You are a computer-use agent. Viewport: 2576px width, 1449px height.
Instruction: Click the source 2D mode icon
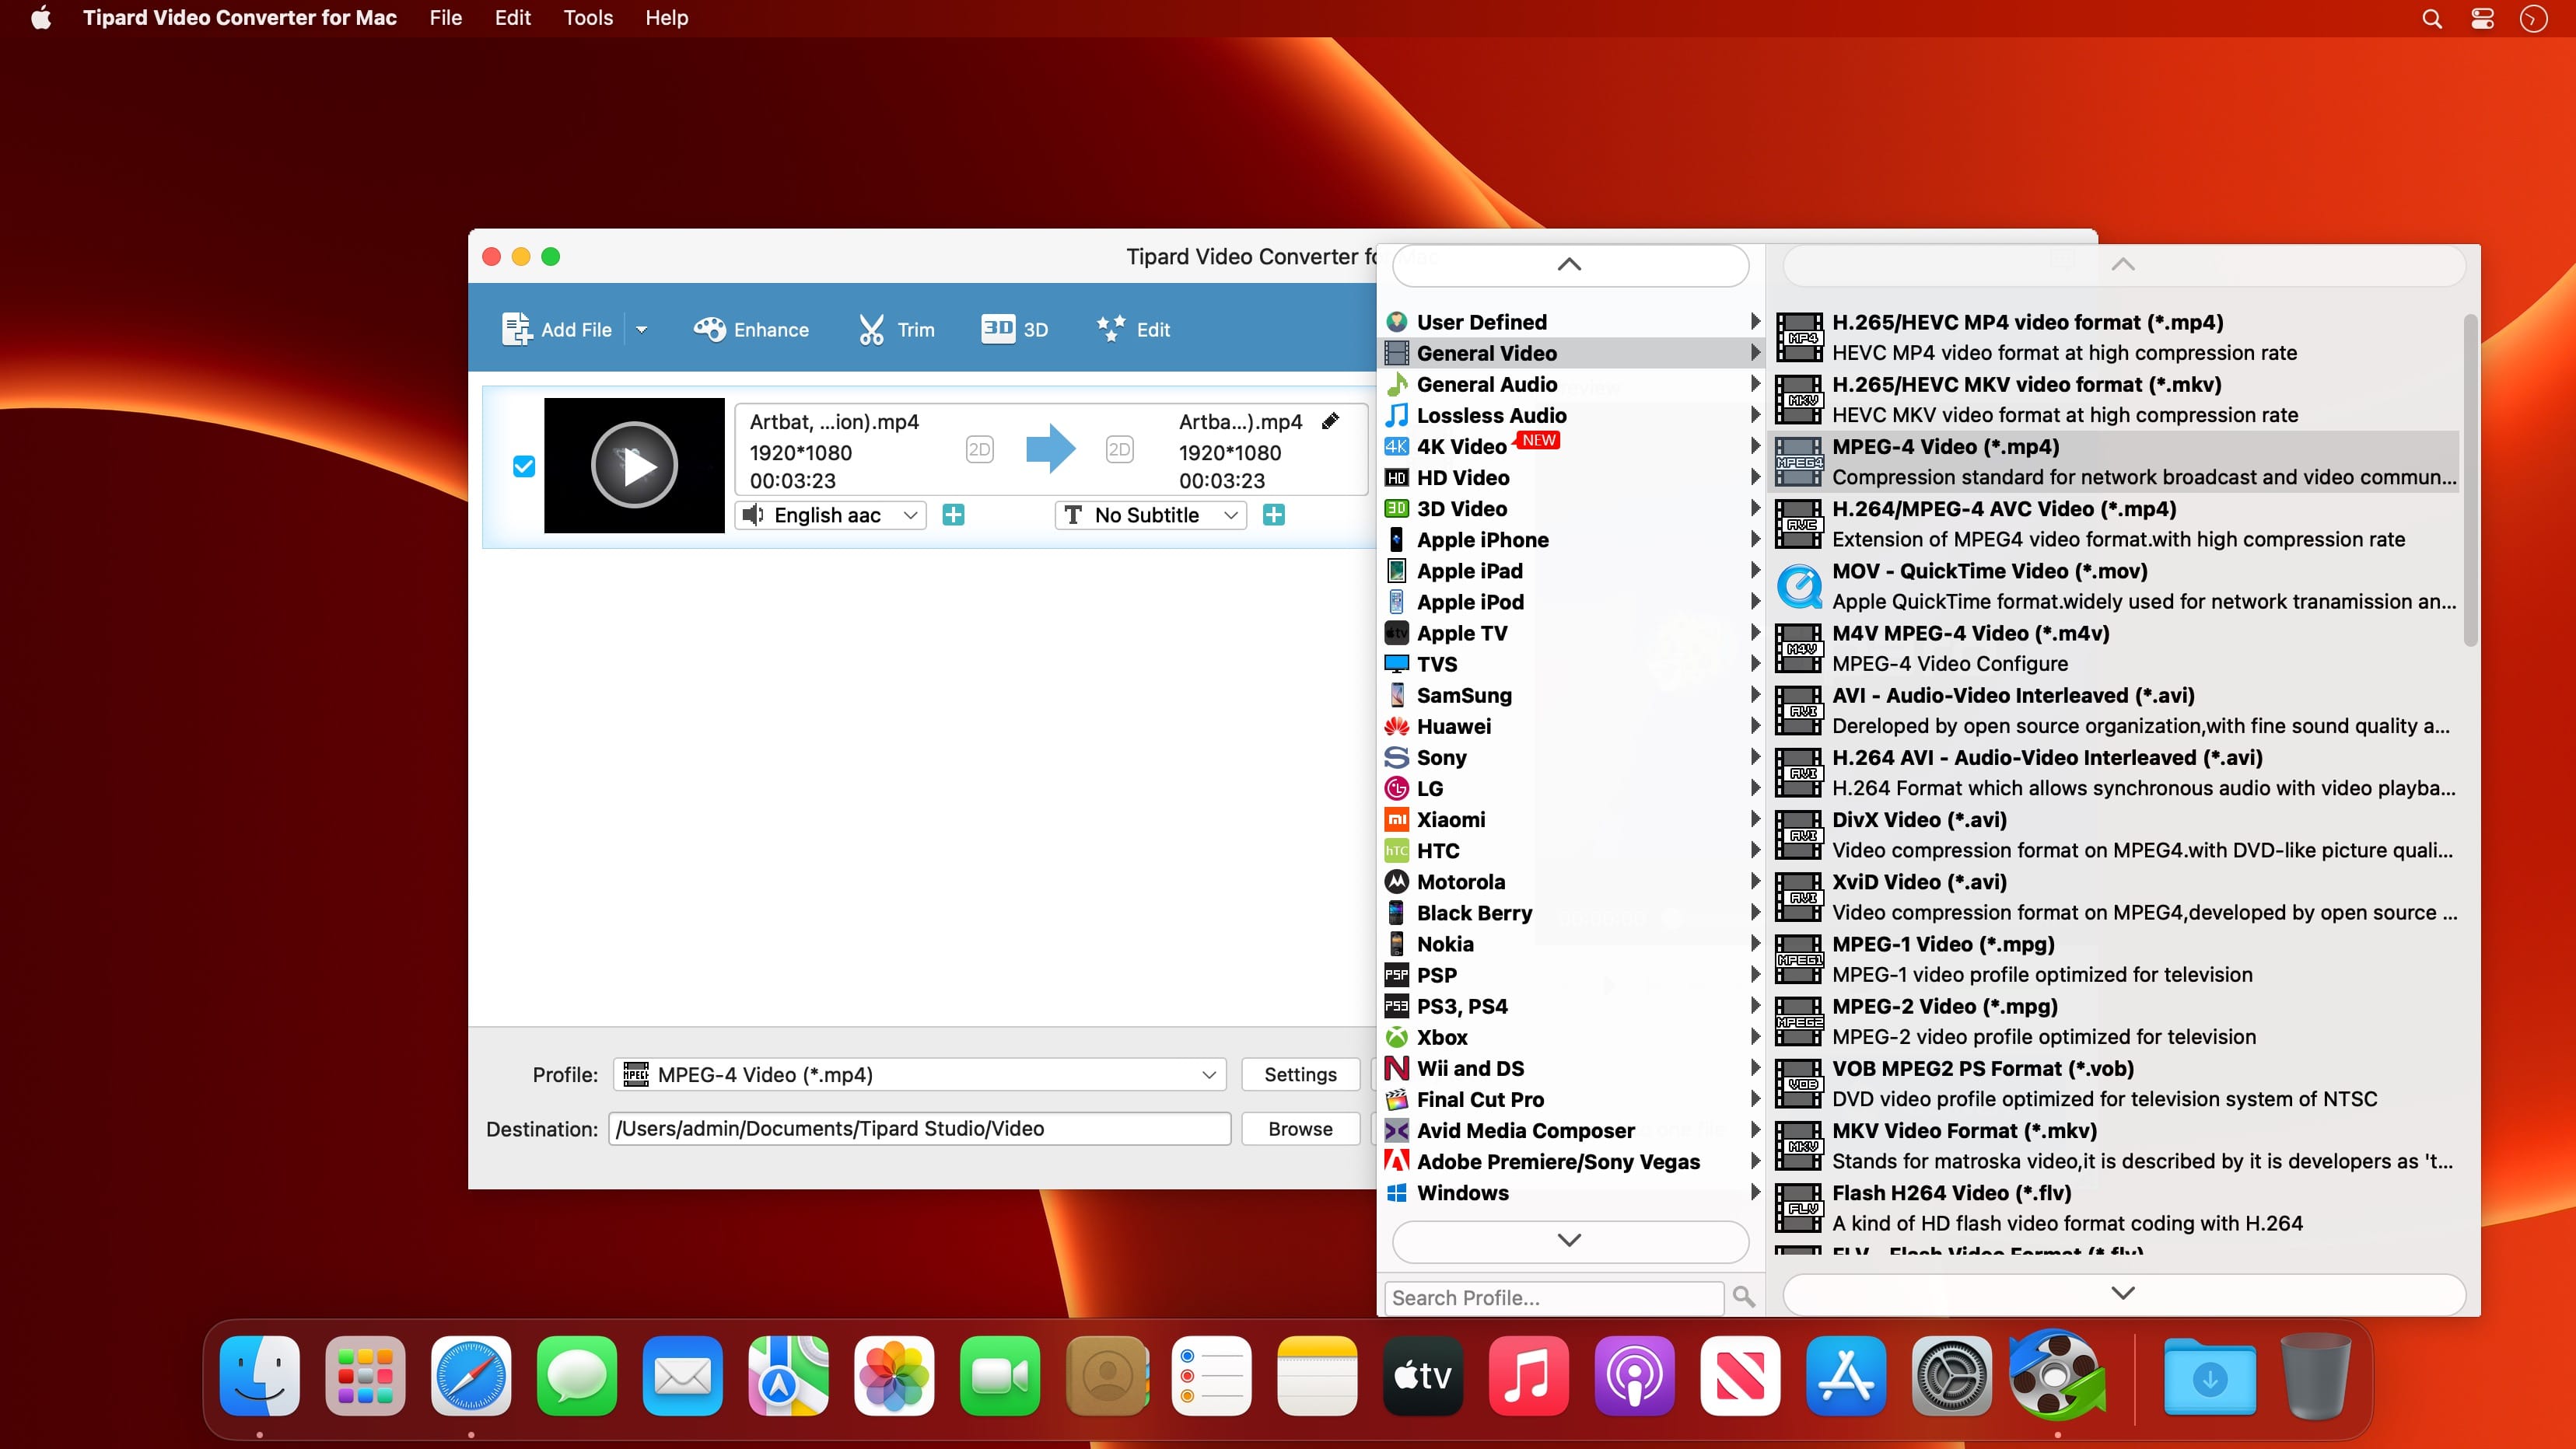click(979, 449)
